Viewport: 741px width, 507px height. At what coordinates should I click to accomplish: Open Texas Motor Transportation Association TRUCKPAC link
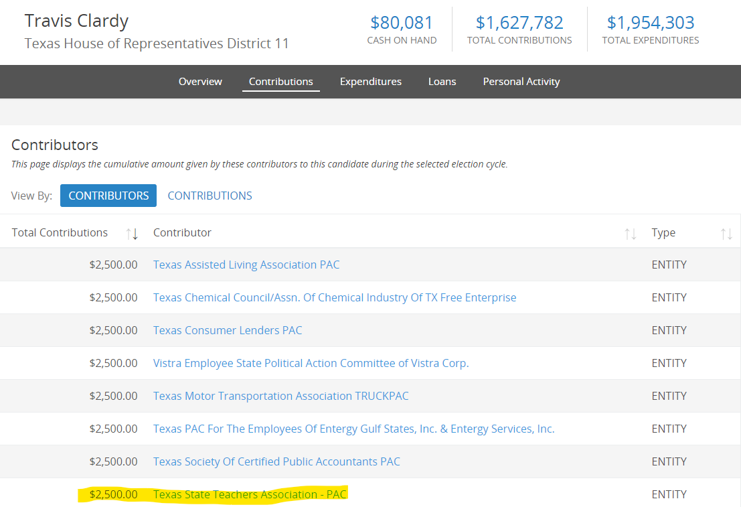pyautogui.click(x=280, y=396)
